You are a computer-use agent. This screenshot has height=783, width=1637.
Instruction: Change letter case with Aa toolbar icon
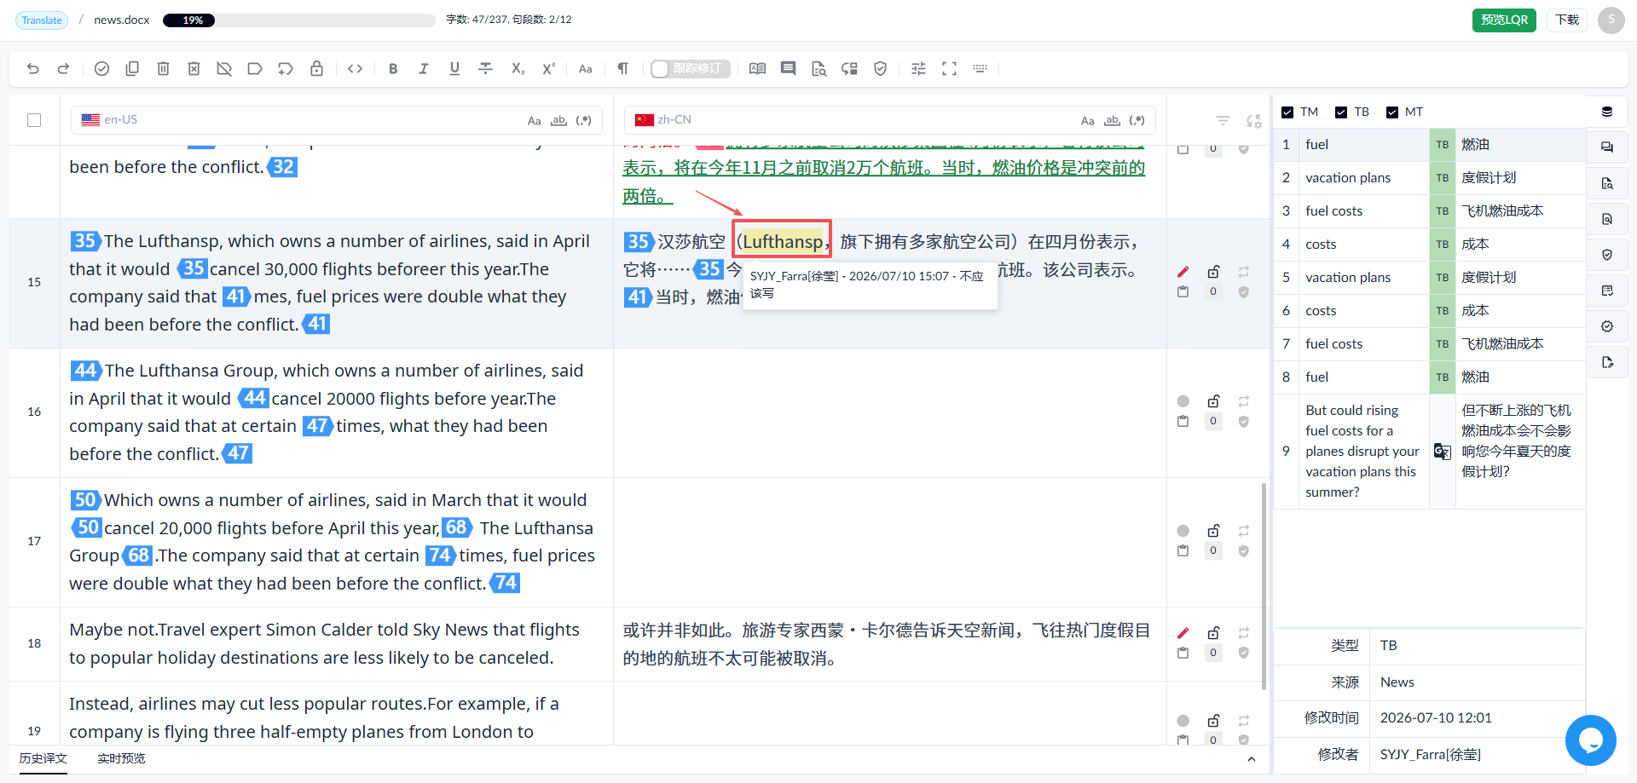point(585,69)
